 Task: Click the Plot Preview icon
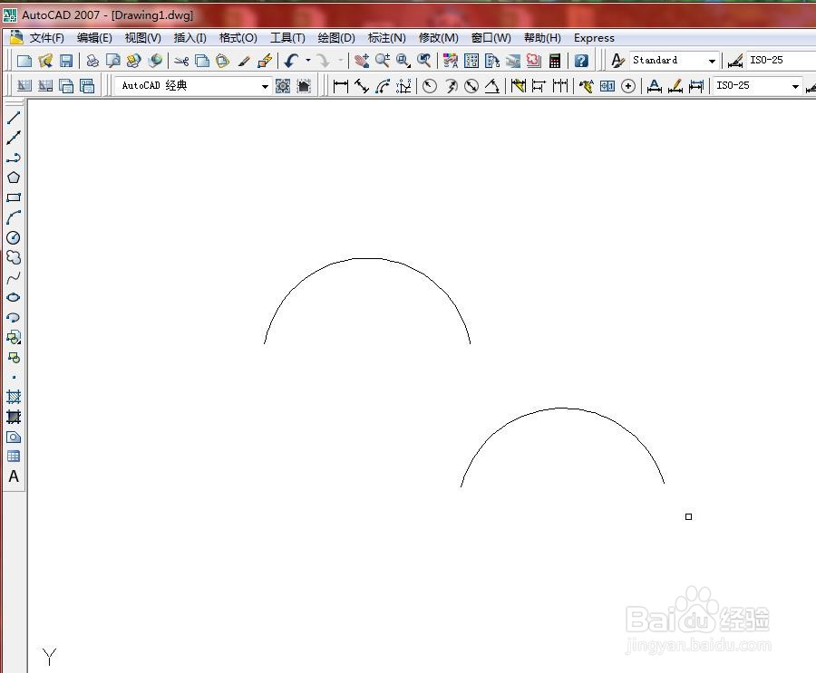tap(113, 61)
